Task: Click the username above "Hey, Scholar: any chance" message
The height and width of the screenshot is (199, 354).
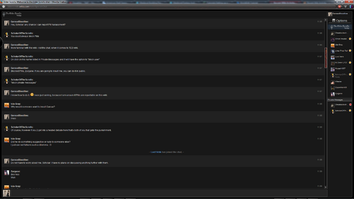Action: (x=20, y=22)
